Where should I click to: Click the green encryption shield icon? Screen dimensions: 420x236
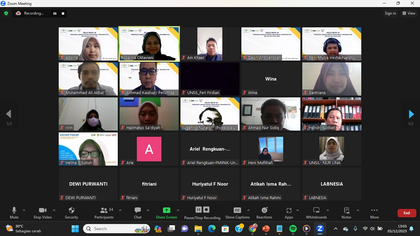(6, 13)
